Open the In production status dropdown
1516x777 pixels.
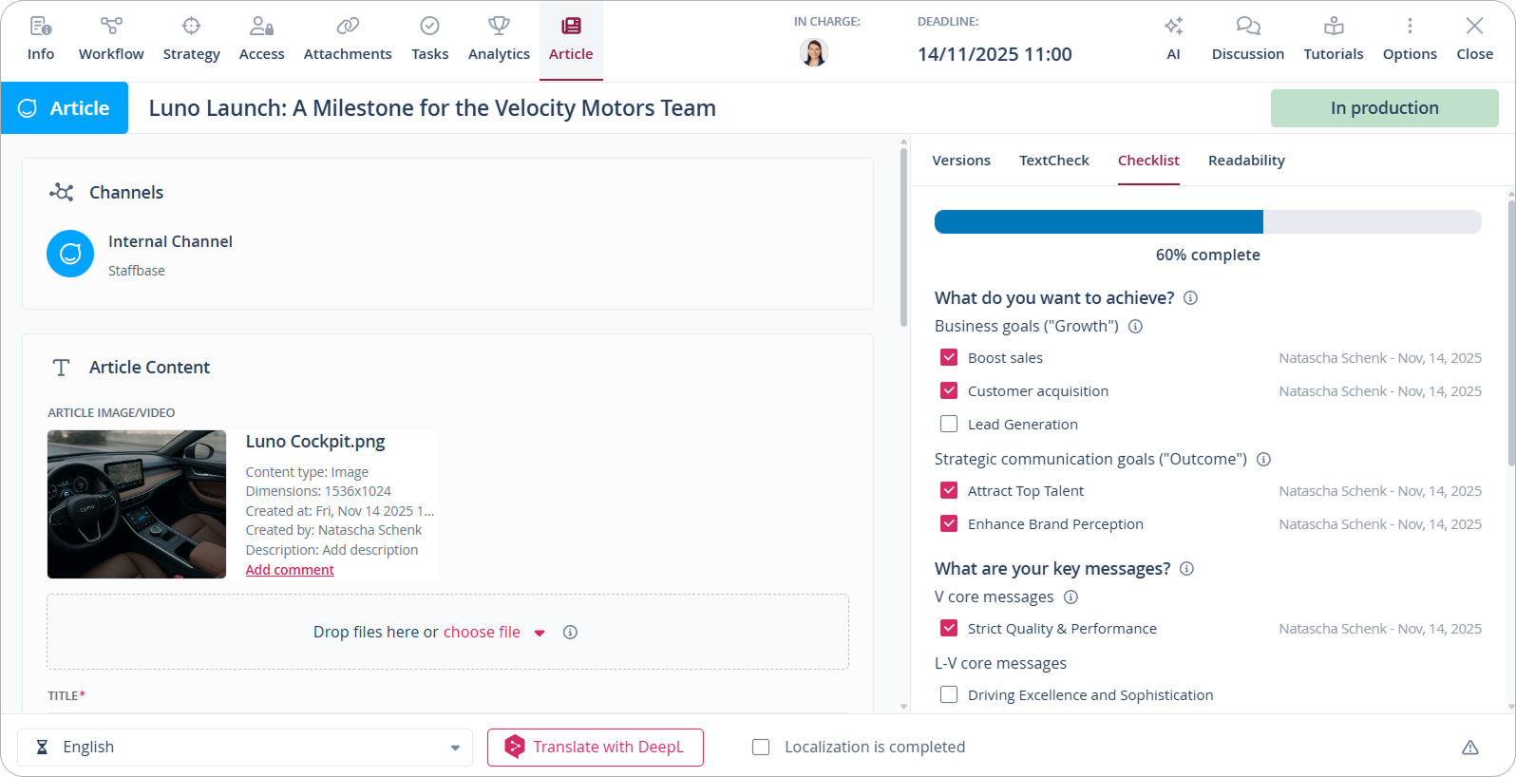coord(1384,108)
